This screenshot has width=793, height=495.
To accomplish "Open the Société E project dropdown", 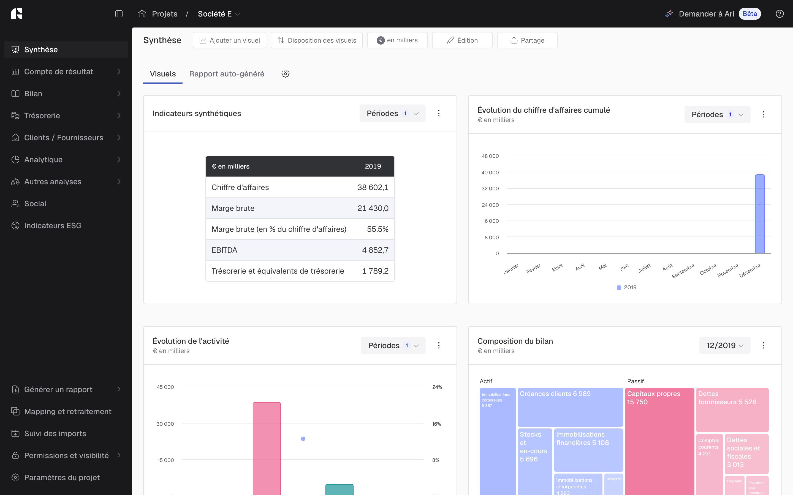I will [x=219, y=14].
